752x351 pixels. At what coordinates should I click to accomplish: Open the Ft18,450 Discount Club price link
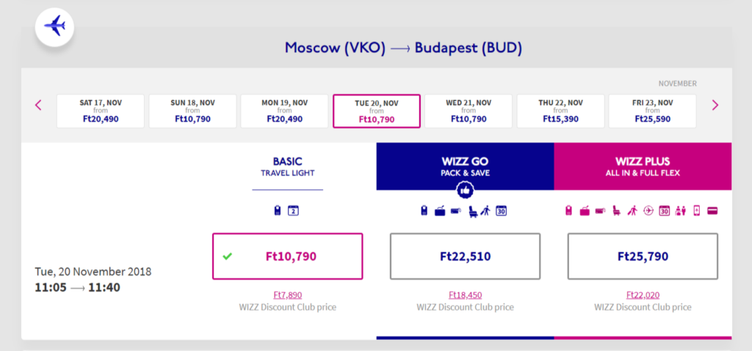point(465,295)
